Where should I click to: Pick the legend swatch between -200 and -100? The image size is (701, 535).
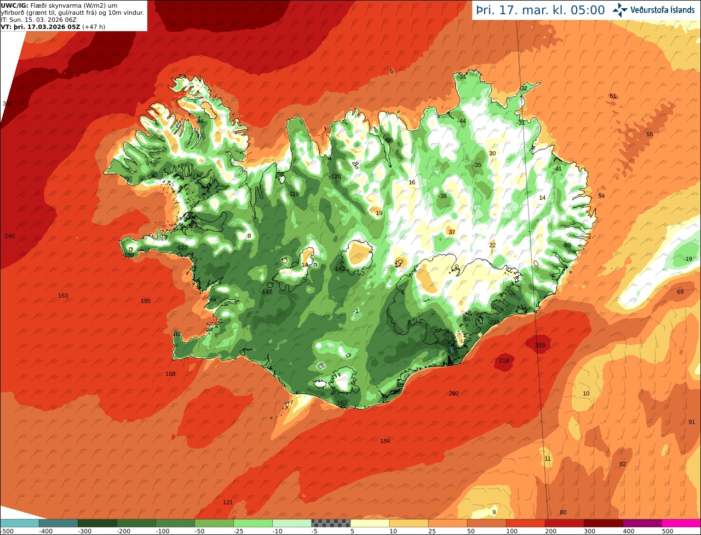pyautogui.click(x=136, y=523)
